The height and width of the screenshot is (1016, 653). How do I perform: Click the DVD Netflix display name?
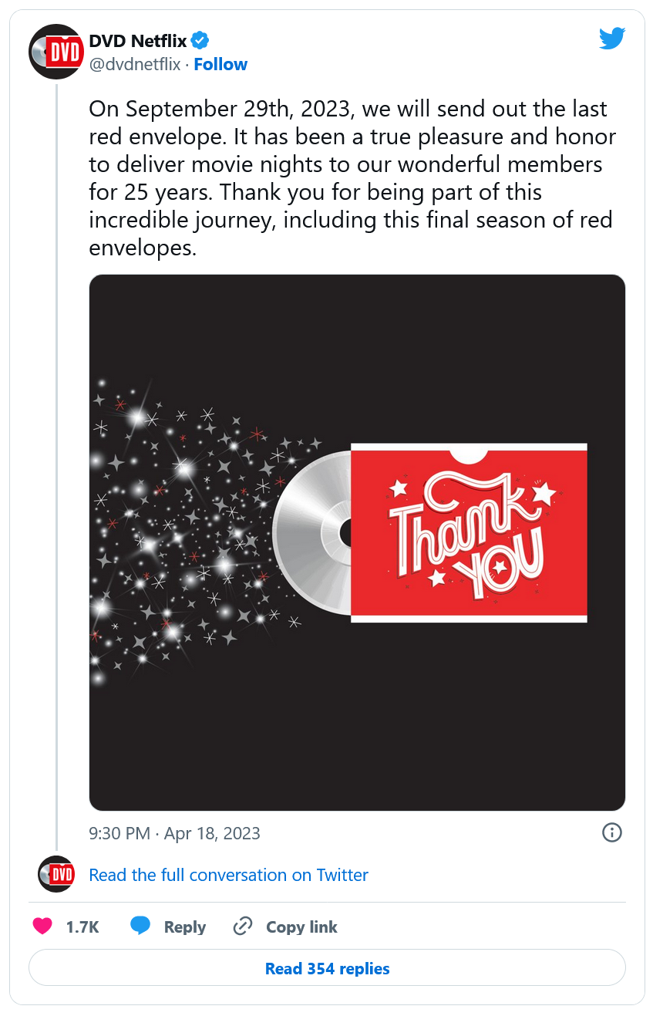tap(138, 41)
